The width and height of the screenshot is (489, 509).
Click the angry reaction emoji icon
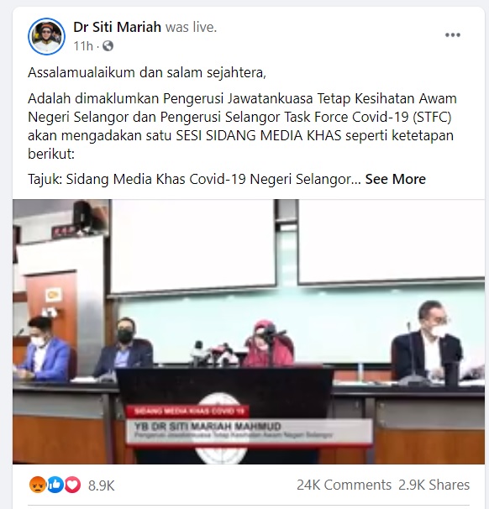(x=37, y=485)
